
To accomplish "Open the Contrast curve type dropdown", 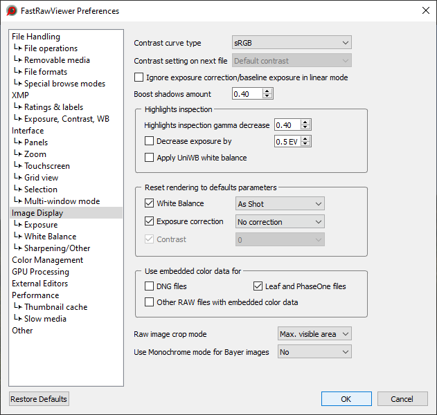I will (292, 43).
